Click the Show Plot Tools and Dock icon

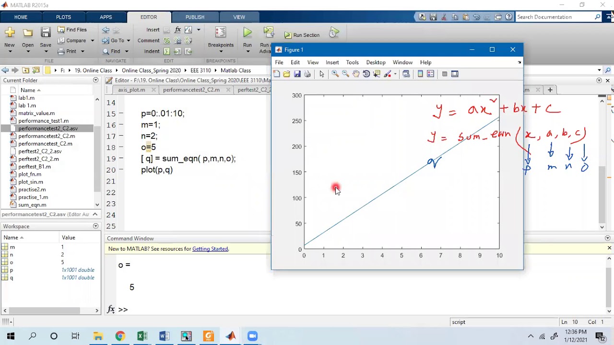click(x=455, y=74)
